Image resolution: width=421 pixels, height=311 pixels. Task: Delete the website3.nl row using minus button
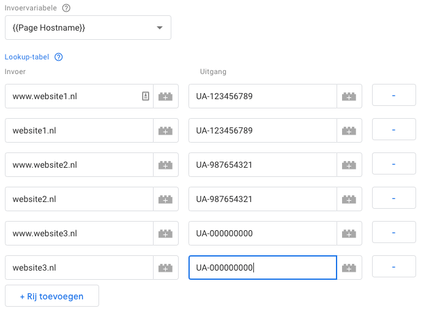(x=393, y=268)
